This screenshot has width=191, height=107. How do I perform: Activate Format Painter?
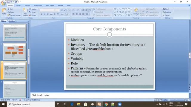pyautogui.click(x=14, y=15)
